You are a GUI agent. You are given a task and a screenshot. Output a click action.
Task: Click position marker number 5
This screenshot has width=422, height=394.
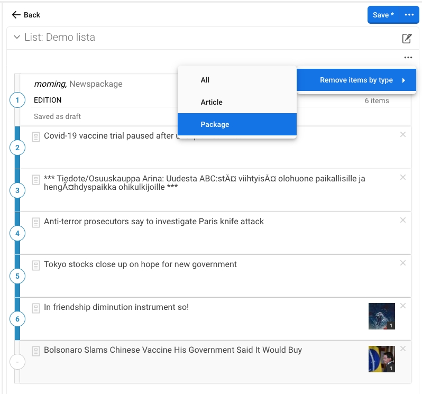(x=17, y=276)
